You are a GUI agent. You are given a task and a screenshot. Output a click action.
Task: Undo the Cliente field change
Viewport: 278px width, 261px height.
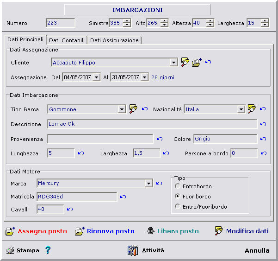208,62
